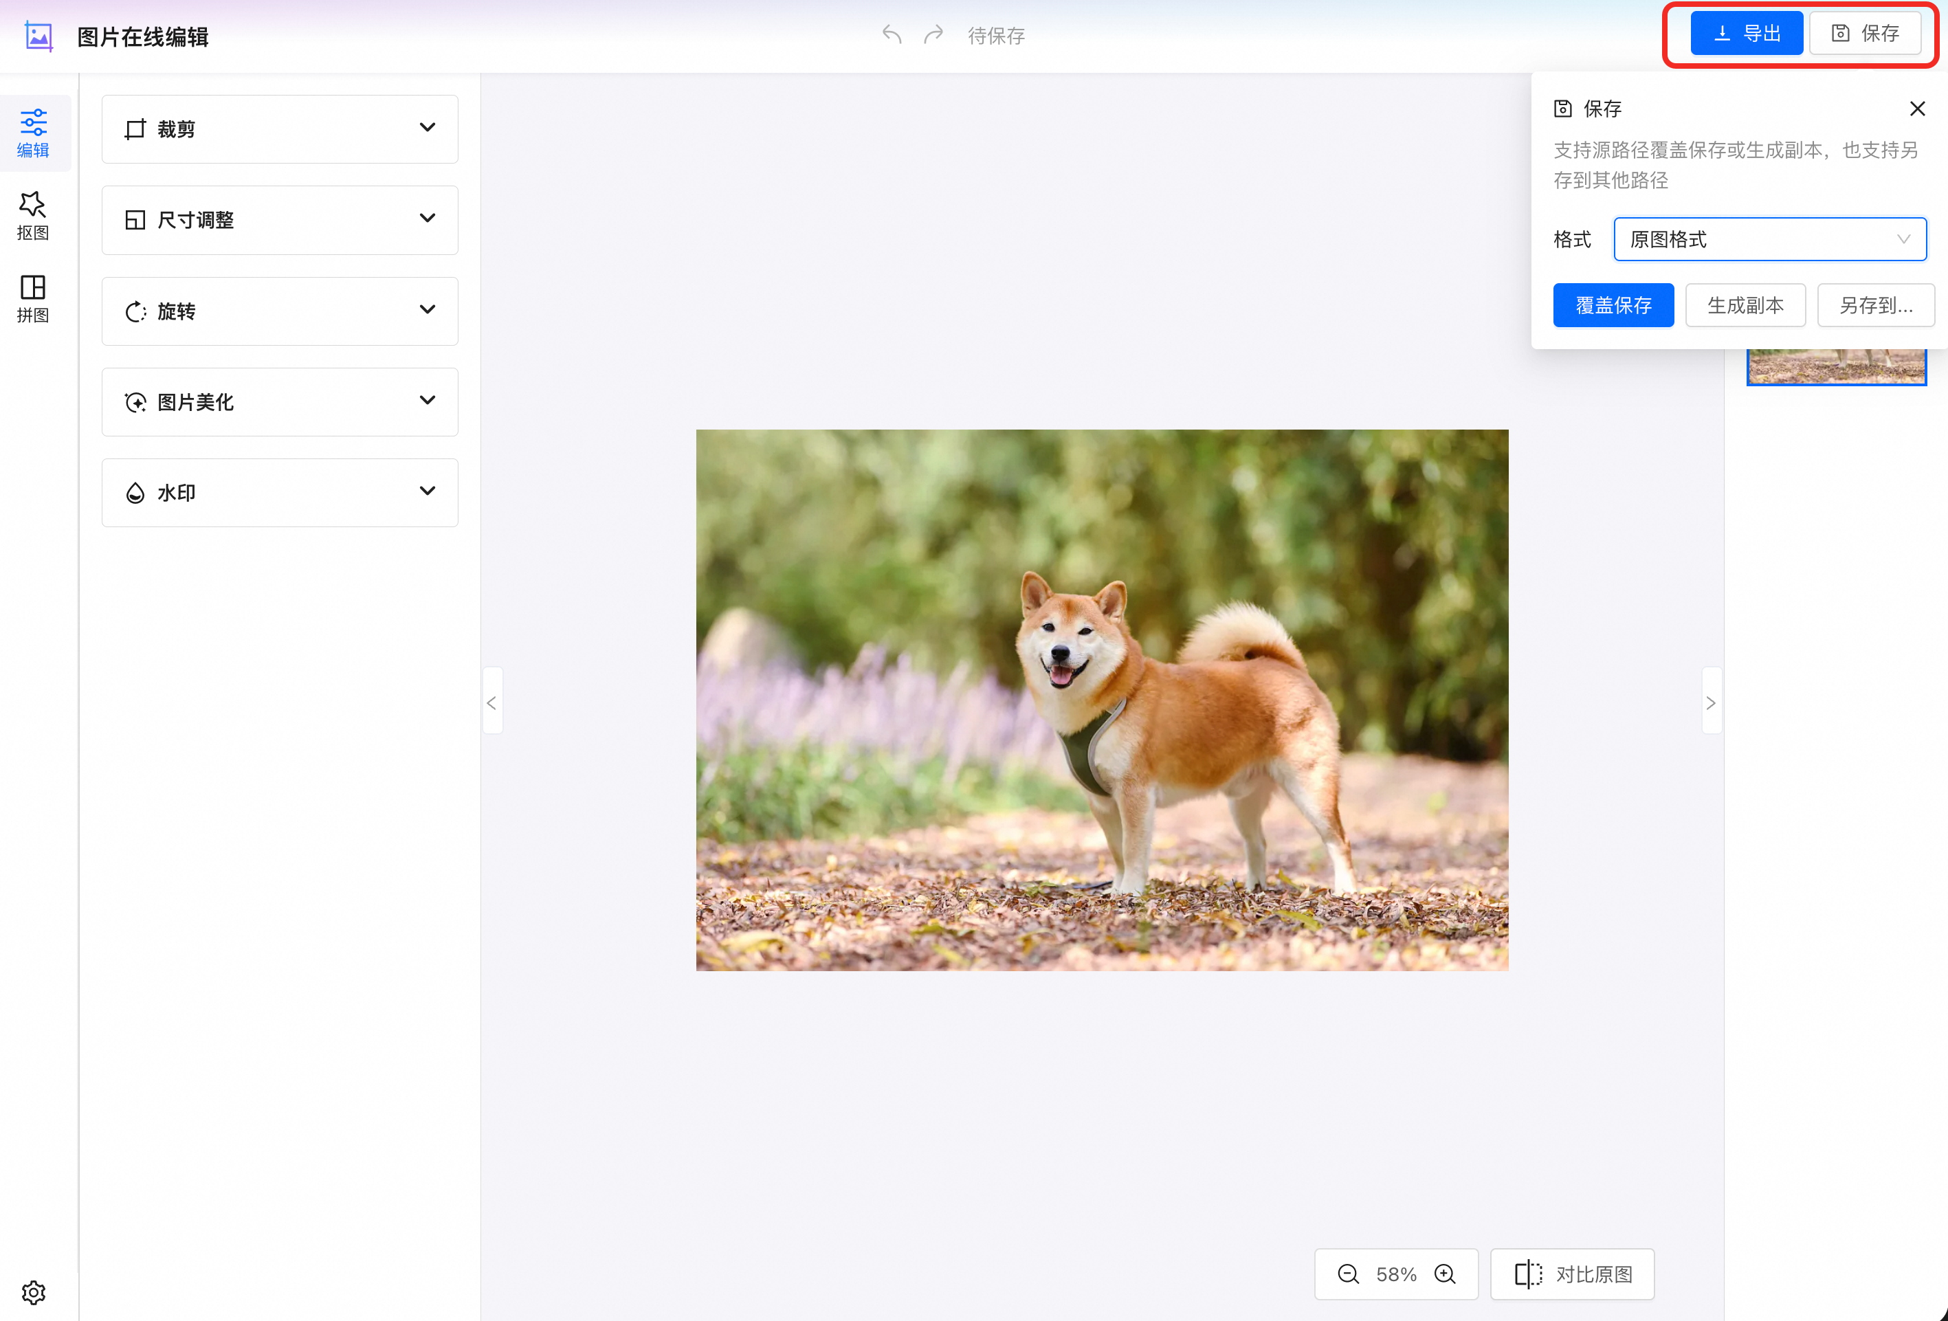Image resolution: width=1948 pixels, height=1321 pixels.
Task: Zoom out with the magnifier minus icon
Action: coord(1348,1274)
